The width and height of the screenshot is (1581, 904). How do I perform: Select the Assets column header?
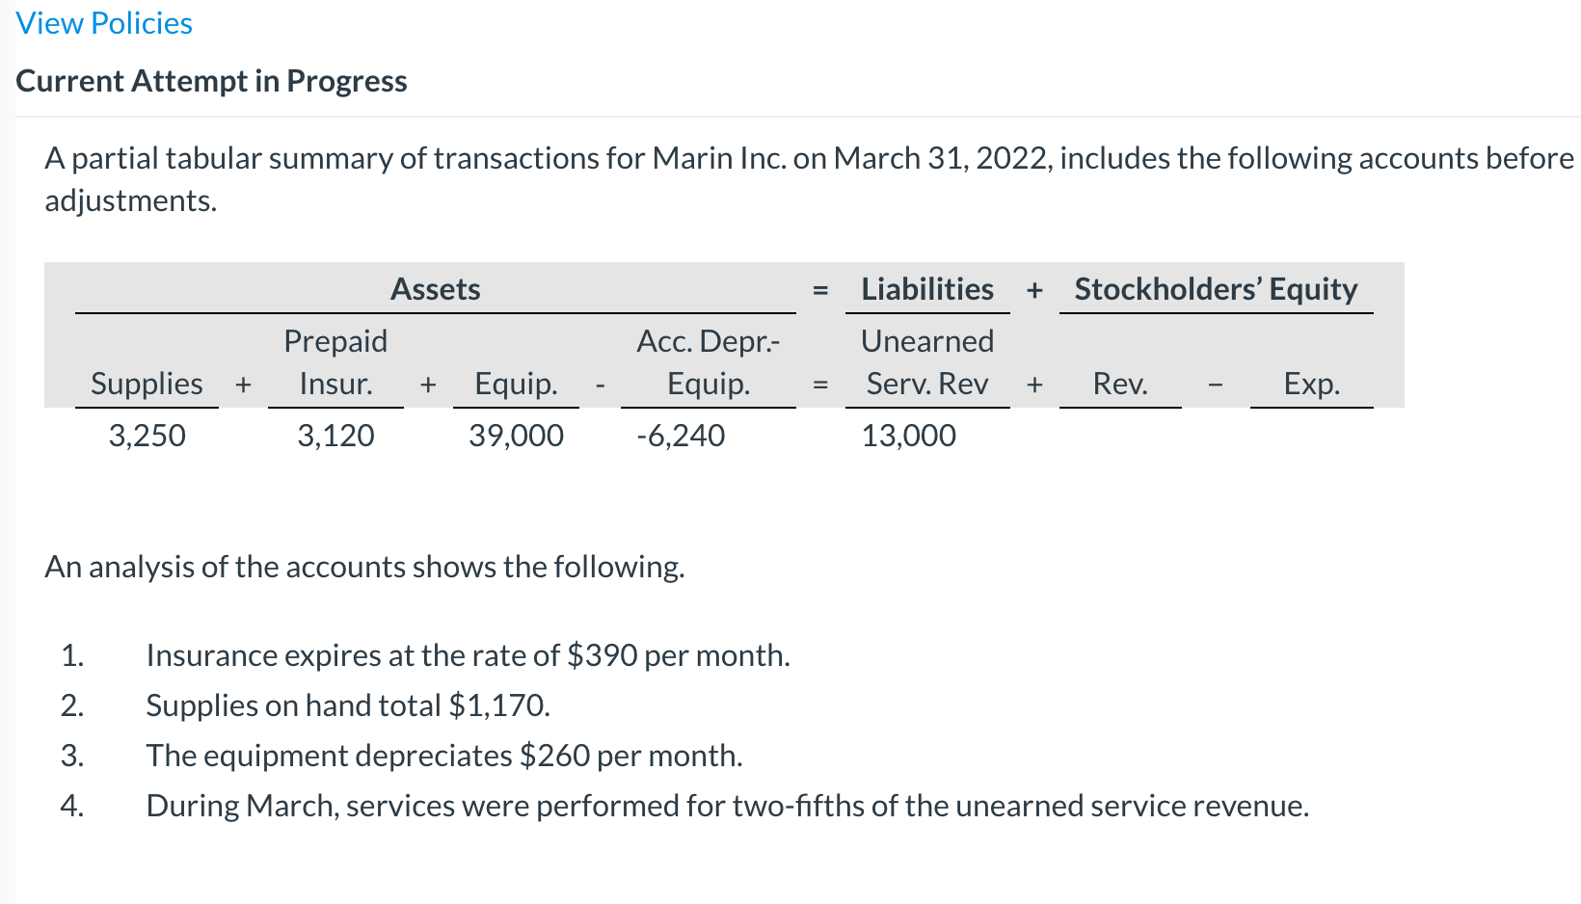[436, 288]
